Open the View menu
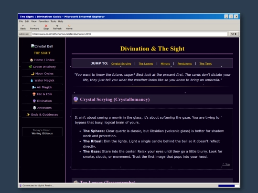The width and height of the screenshot is (258, 193). tap(34, 21)
